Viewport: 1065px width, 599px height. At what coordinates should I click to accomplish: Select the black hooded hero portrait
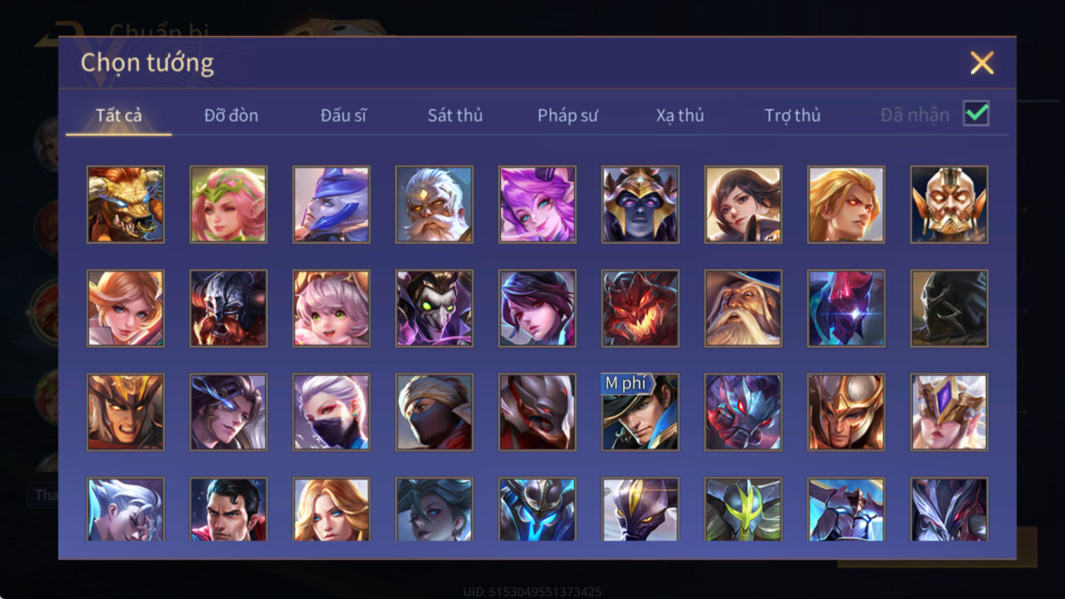click(948, 308)
